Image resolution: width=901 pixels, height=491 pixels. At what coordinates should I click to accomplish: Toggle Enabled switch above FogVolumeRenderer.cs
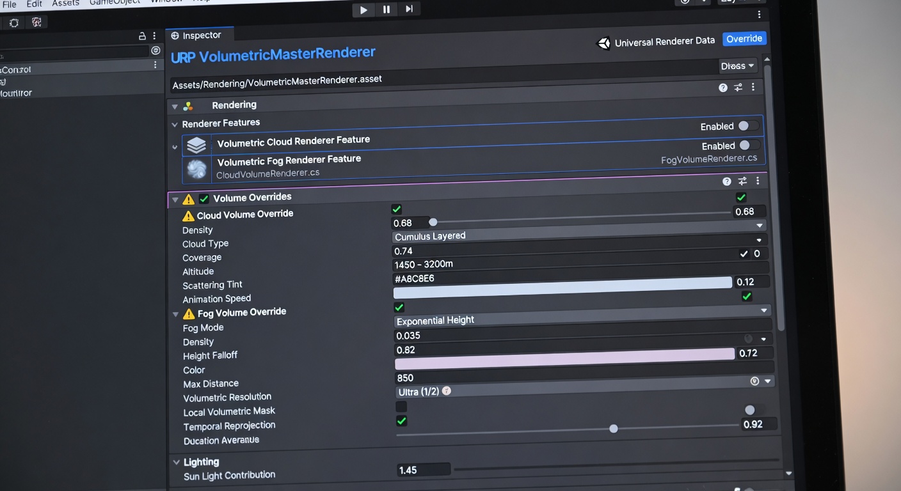pyautogui.click(x=749, y=145)
